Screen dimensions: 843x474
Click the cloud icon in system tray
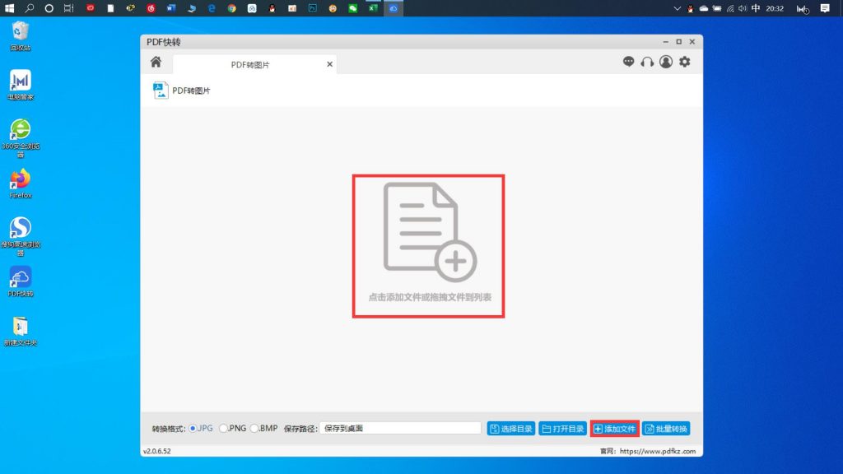click(704, 8)
